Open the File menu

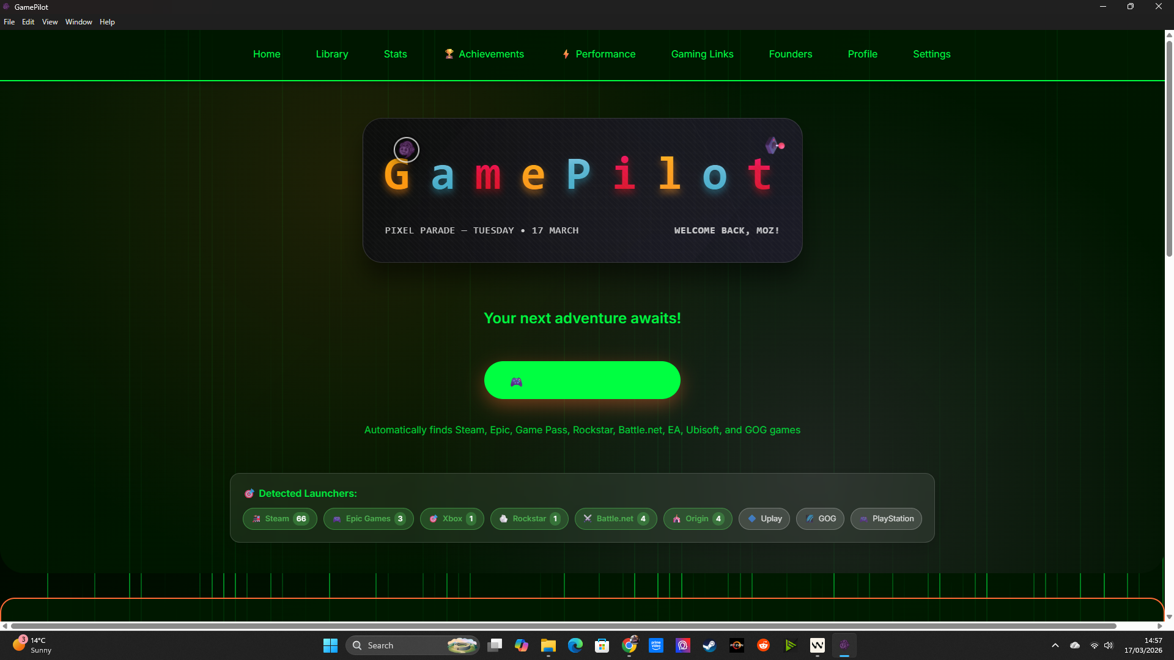click(9, 22)
